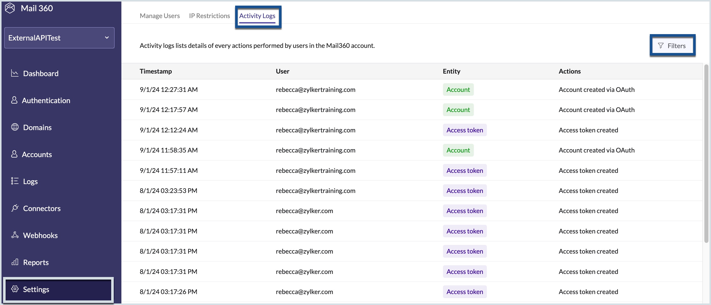Click the Mail 360 title text

coord(37,8)
